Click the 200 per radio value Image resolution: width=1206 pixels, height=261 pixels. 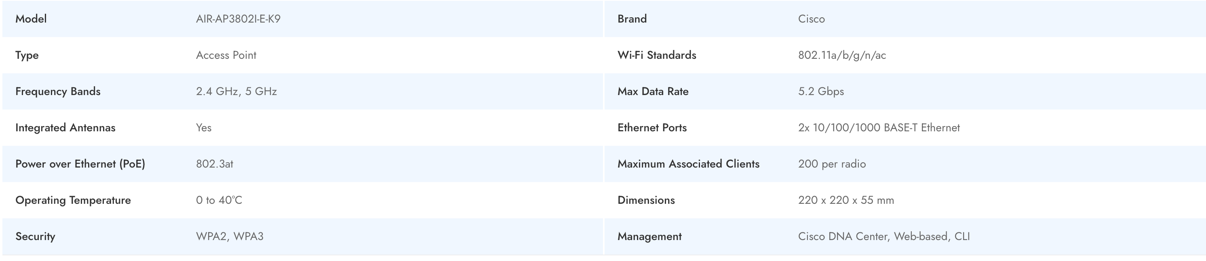tap(831, 164)
